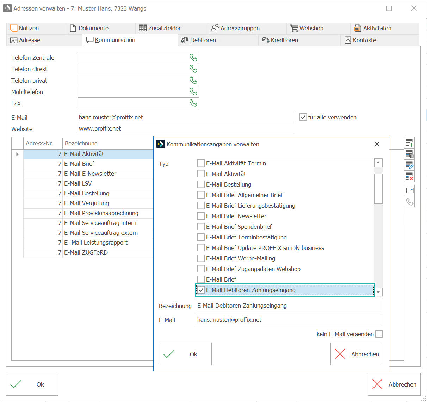Screen dimensions: 427x402
Task: Click the edit row pencil icon
Action: [x=409, y=165]
